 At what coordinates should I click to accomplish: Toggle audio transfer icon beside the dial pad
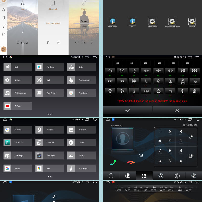191,156
